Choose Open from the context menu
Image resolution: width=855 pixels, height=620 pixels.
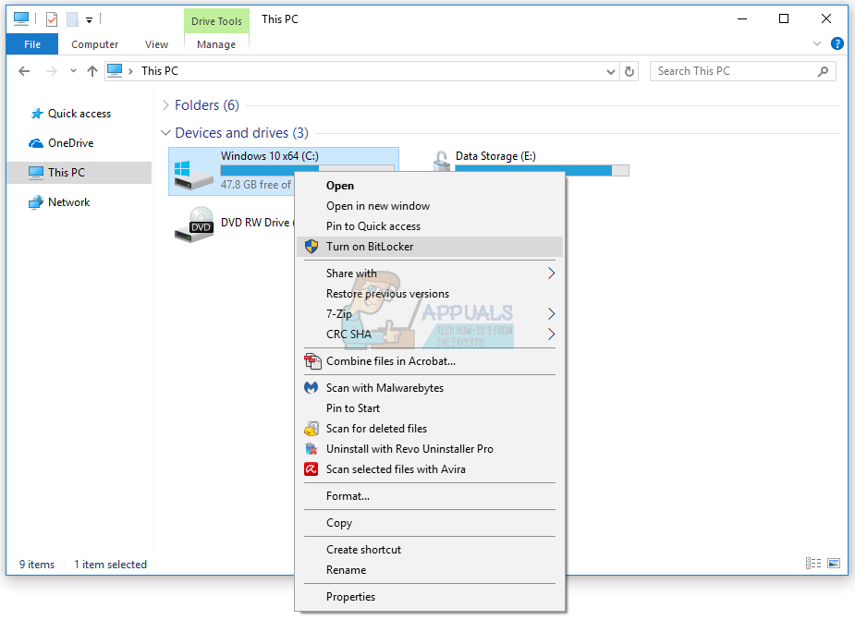coord(430,186)
